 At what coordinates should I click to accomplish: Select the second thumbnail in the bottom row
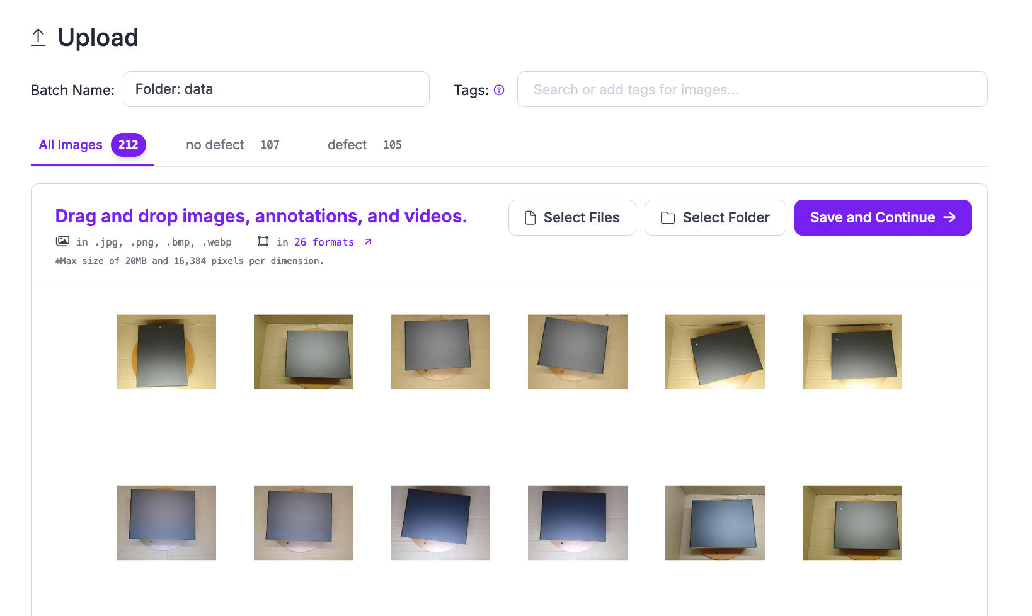(x=304, y=523)
